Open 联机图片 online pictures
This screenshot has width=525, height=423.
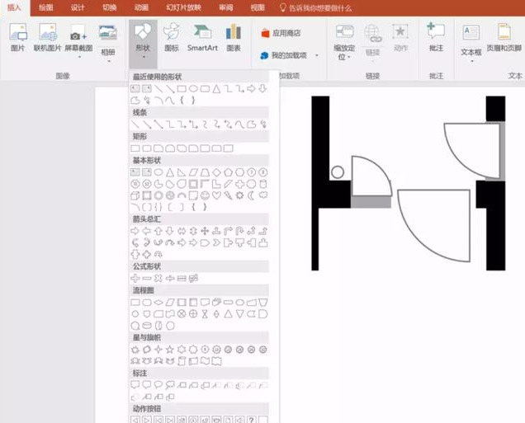pyautogui.click(x=47, y=37)
